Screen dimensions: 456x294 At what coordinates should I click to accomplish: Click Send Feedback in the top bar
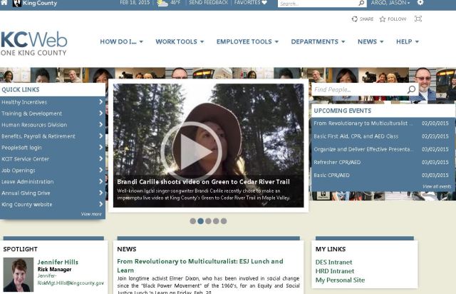point(209,3)
